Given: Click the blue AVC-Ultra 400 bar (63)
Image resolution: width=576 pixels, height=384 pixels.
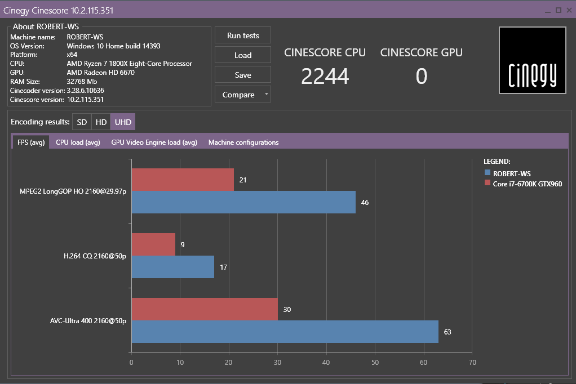Looking at the screenshot, I should (285, 332).
